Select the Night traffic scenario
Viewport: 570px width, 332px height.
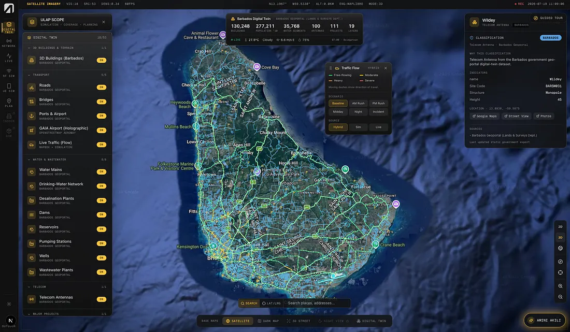click(358, 112)
